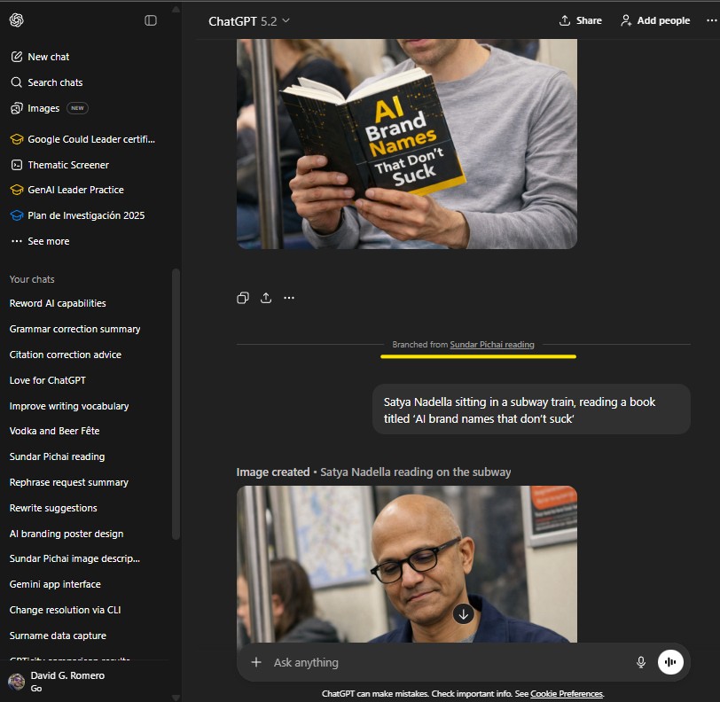Open the attachment plus menu
This screenshot has height=702, width=720.
255,662
